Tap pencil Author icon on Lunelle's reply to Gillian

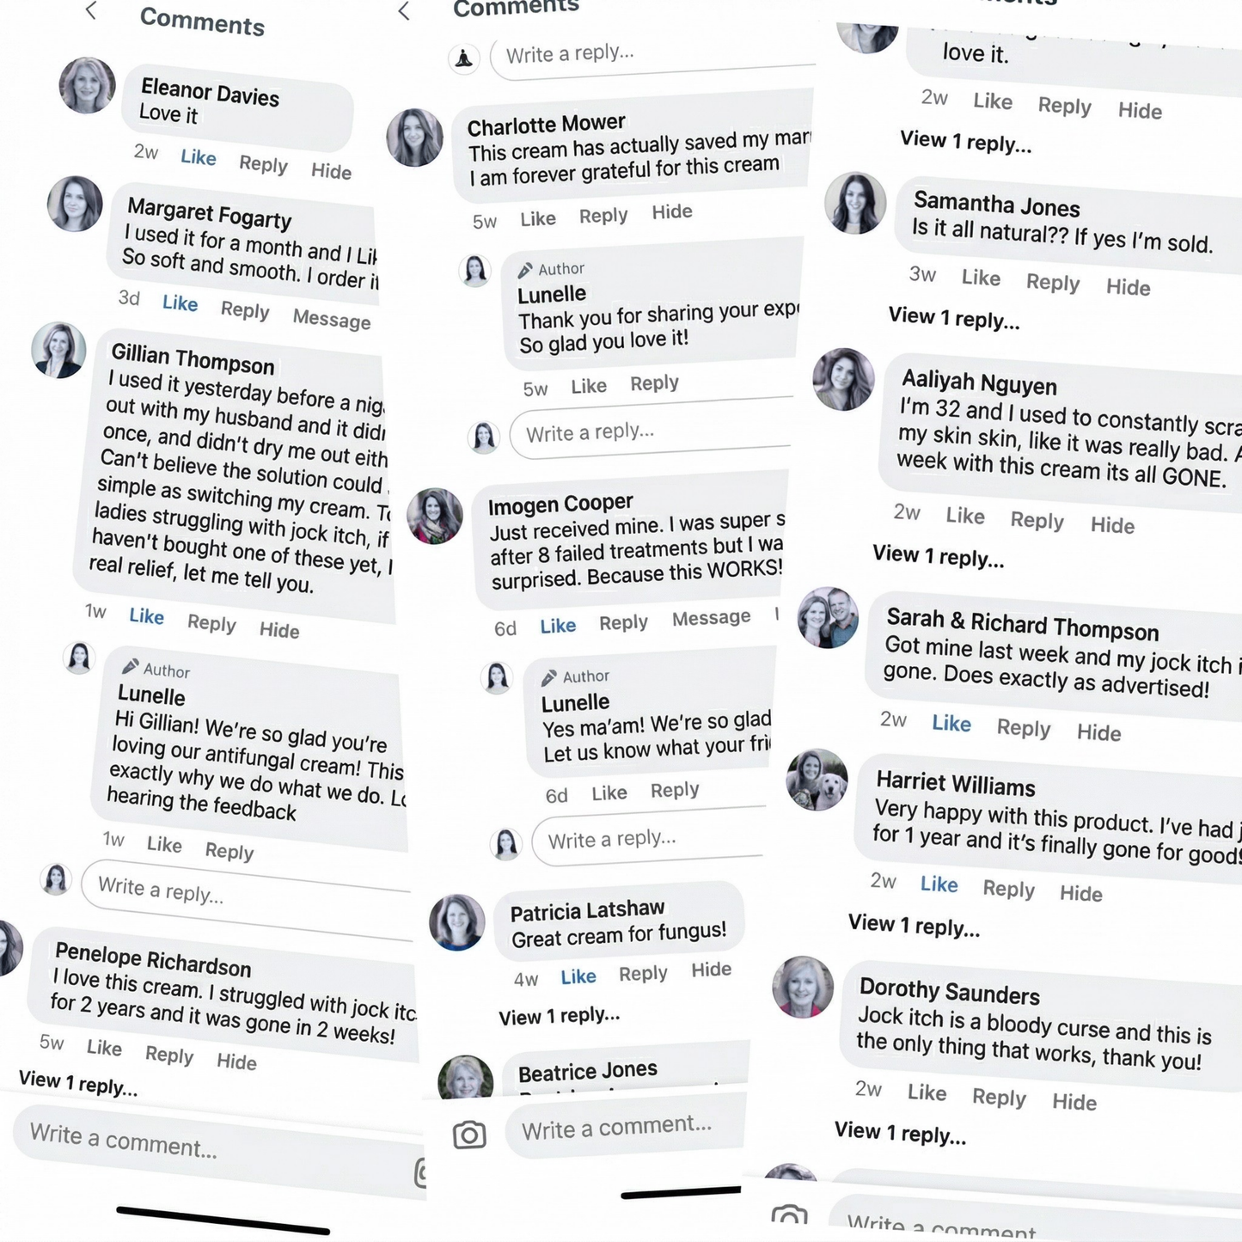click(131, 666)
